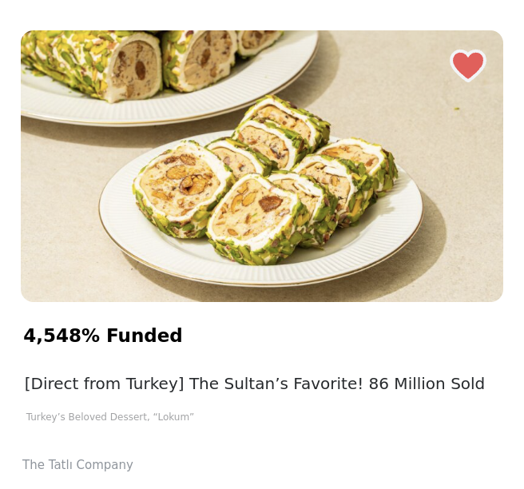Click the "Lokum" word in the subtitle

173,417
